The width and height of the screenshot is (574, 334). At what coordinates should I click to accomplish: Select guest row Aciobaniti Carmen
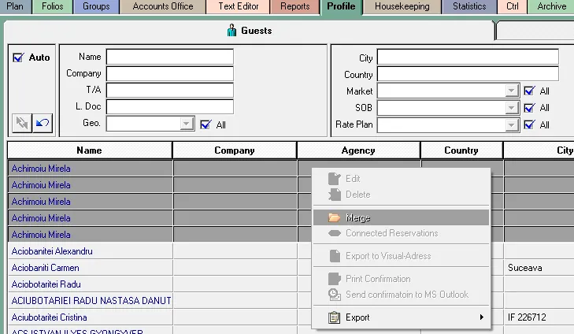coord(90,268)
